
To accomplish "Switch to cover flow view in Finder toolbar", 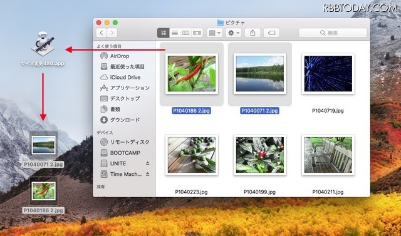I will click(197, 33).
